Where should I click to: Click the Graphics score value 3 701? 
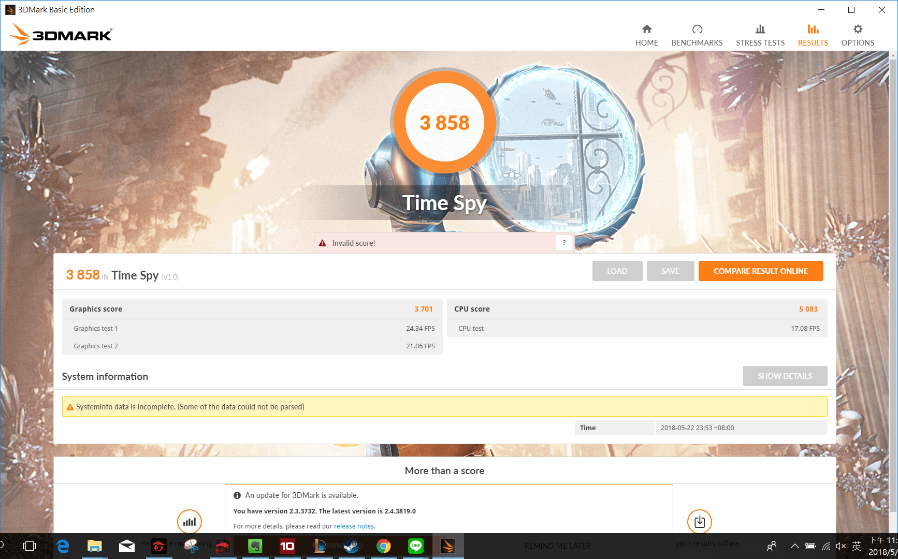[423, 309]
